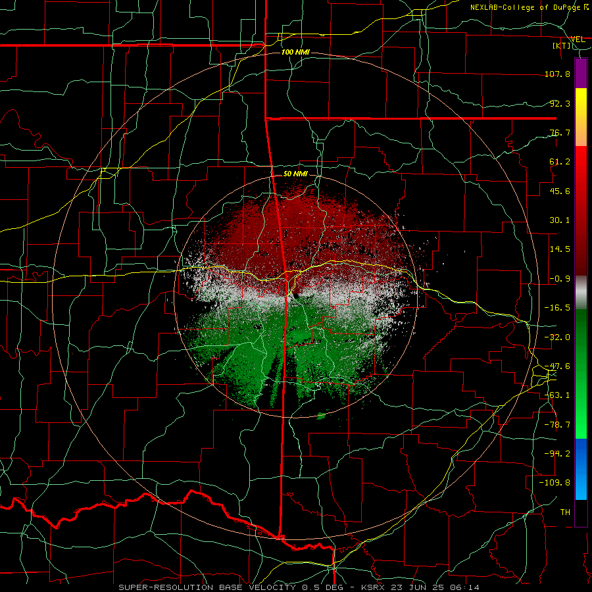Image resolution: width=592 pixels, height=592 pixels.
Task: Click the -109.8 scale value
Action: pos(555,483)
